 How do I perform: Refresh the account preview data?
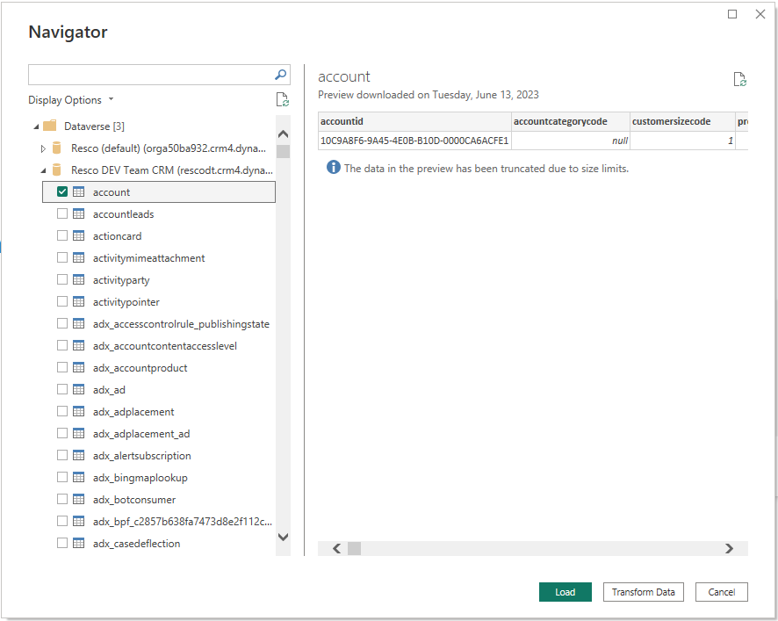pyautogui.click(x=739, y=79)
